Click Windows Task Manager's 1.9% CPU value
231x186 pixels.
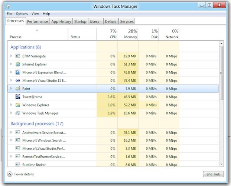click(x=111, y=113)
